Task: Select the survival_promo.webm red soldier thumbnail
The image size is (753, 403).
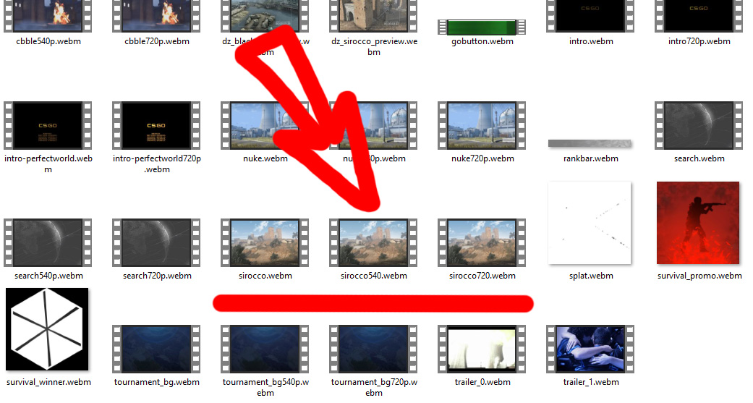Action: coord(698,223)
